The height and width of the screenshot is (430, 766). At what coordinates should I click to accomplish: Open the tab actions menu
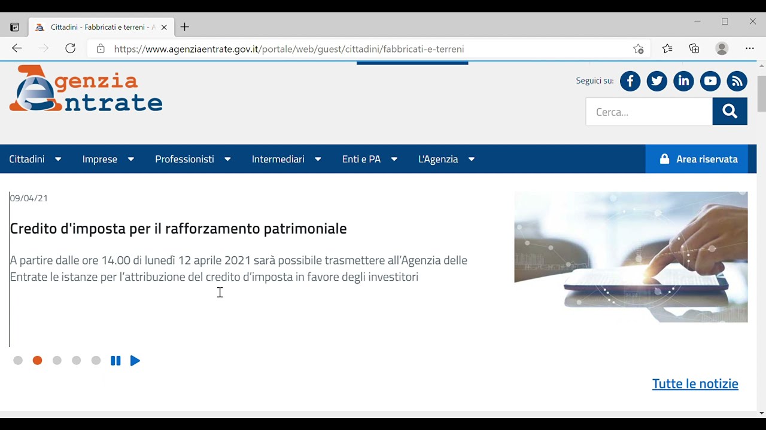point(14,27)
